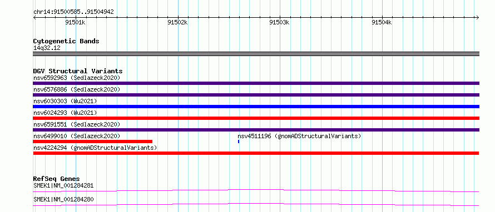495x212 pixels.
Task: Click the nsv6591551 (Sedlazeck2020) label
Action: tap(77, 124)
